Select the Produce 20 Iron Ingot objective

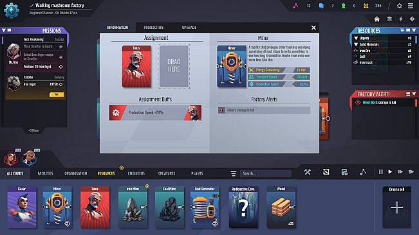42,67
